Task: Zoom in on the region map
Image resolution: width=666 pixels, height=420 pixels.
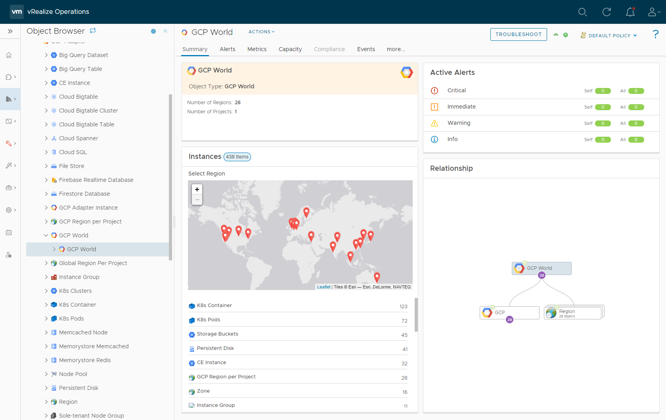Action: (197, 189)
